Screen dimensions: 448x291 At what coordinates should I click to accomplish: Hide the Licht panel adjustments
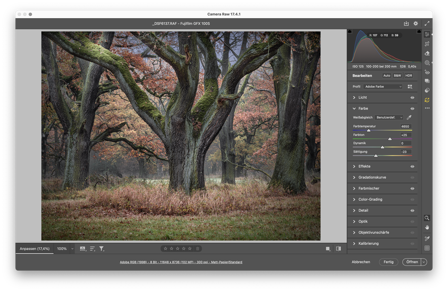412,97
